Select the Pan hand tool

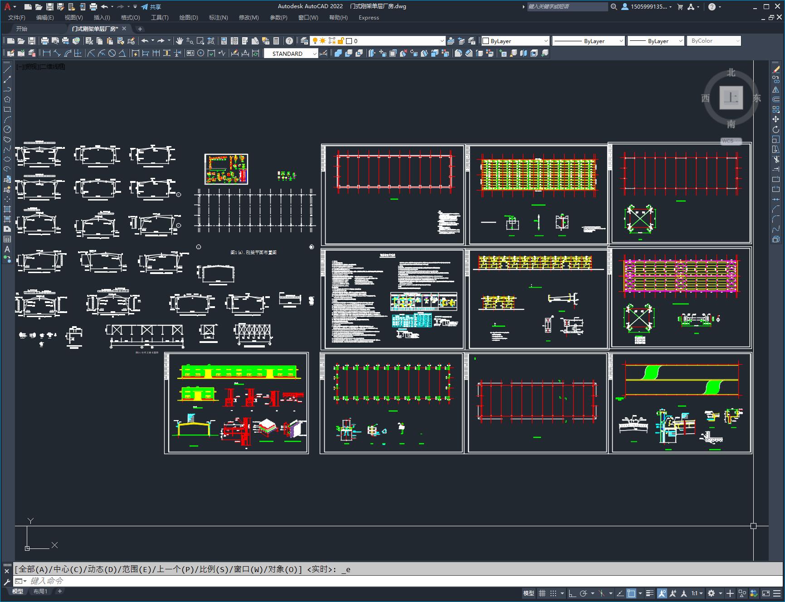(180, 41)
